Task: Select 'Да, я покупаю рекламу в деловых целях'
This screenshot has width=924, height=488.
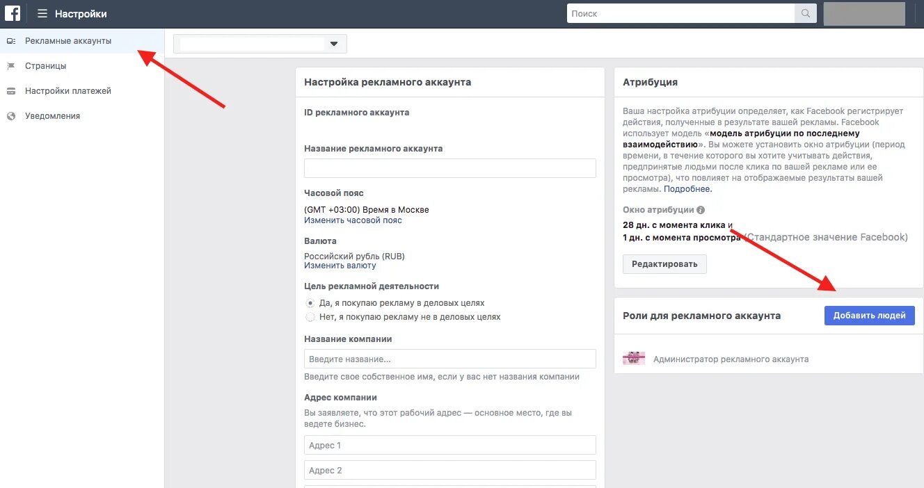Action: [310, 303]
